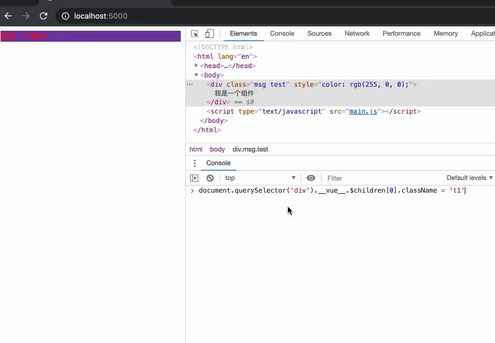Viewport: 495px width, 343px height.
Task: Open the top context dropdown
Action: pos(260,178)
